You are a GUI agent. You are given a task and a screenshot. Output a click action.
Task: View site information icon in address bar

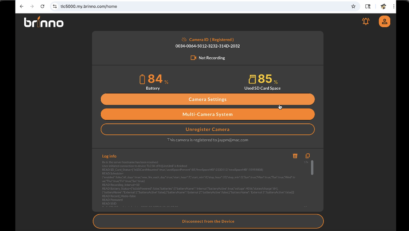[x=54, y=6]
